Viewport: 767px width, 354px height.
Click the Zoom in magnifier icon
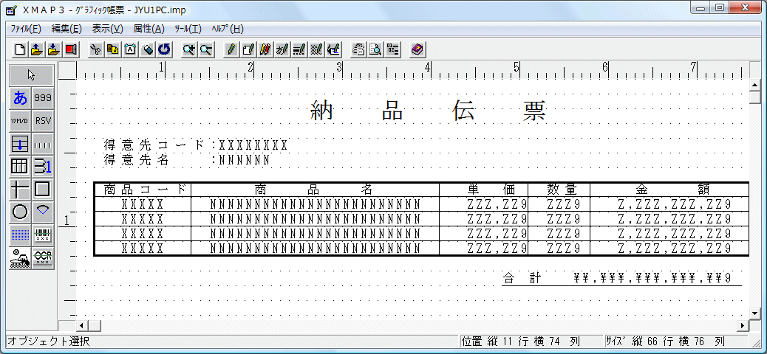[189, 49]
